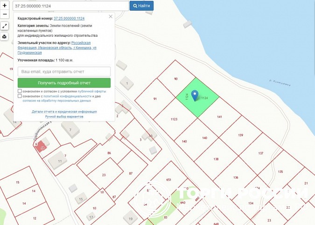The image size is (315, 225).
Task: Check the privacy policy consent checkbox
Action: coord(20,96)
